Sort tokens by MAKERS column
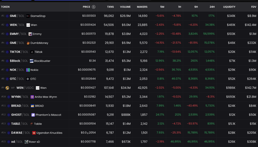The width and height of the screenshot is (258, 147). click(142, 7)
